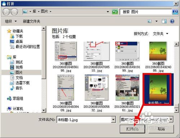Click 新建文件夹 button
180x138 pixels.
tap(31, 22)
